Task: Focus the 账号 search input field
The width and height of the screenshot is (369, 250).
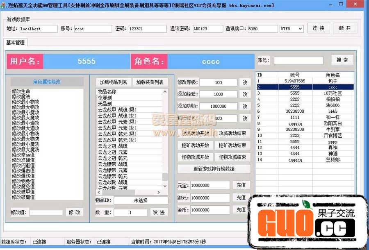Action: pyautogui.click(x=298, y=61)
